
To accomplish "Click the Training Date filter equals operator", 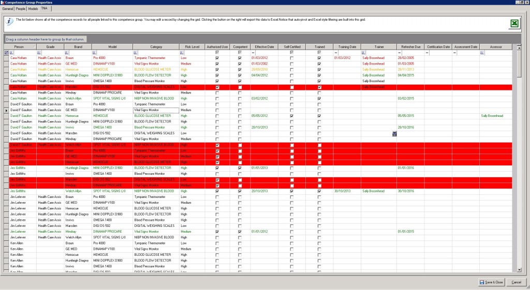I will click(336, 53).
